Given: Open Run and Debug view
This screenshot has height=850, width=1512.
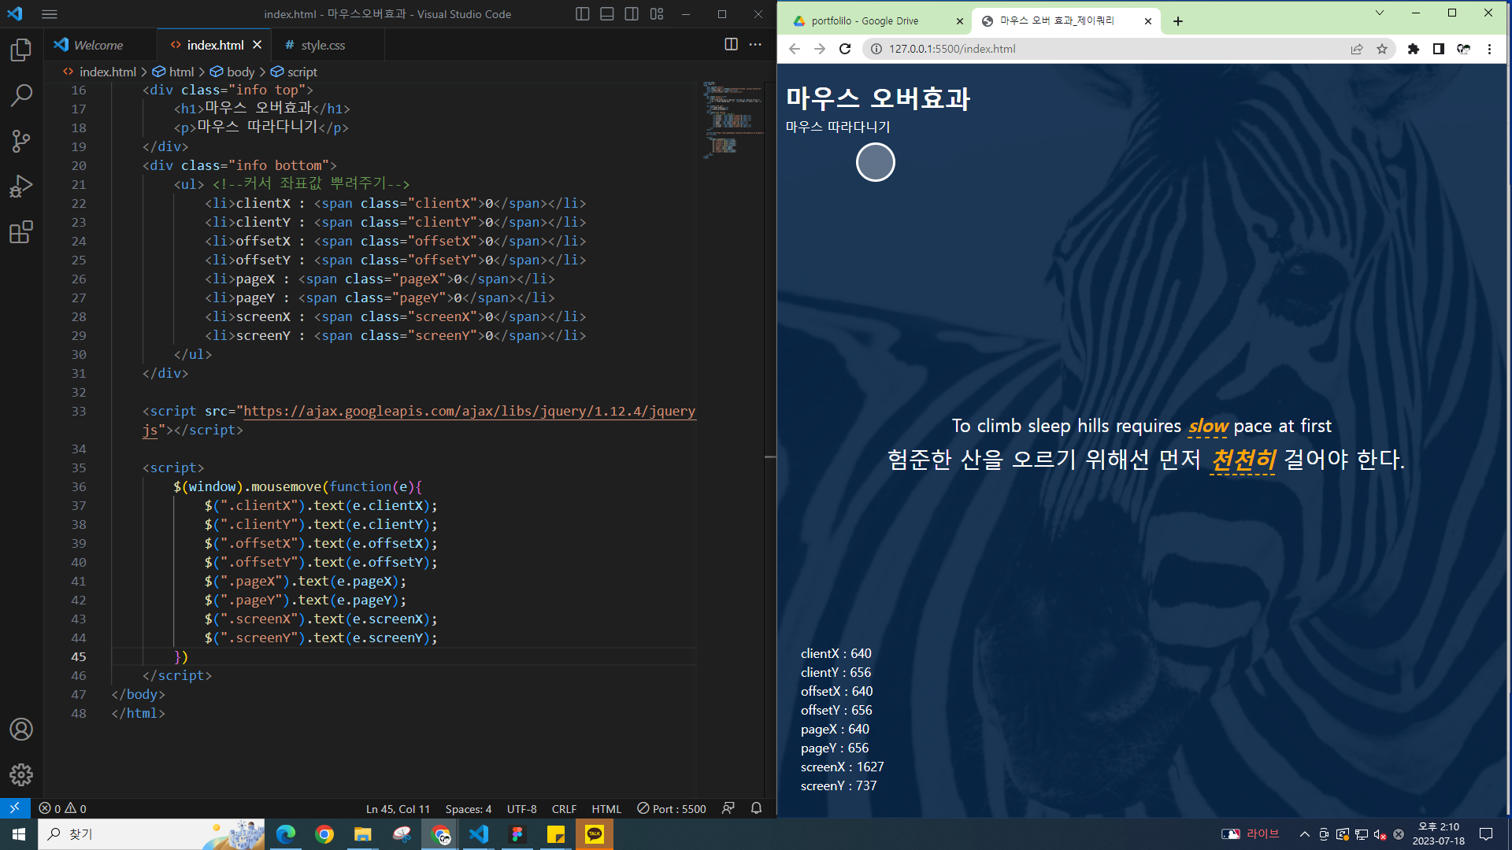Looking at the screenshot, I should tap(21, 187).
